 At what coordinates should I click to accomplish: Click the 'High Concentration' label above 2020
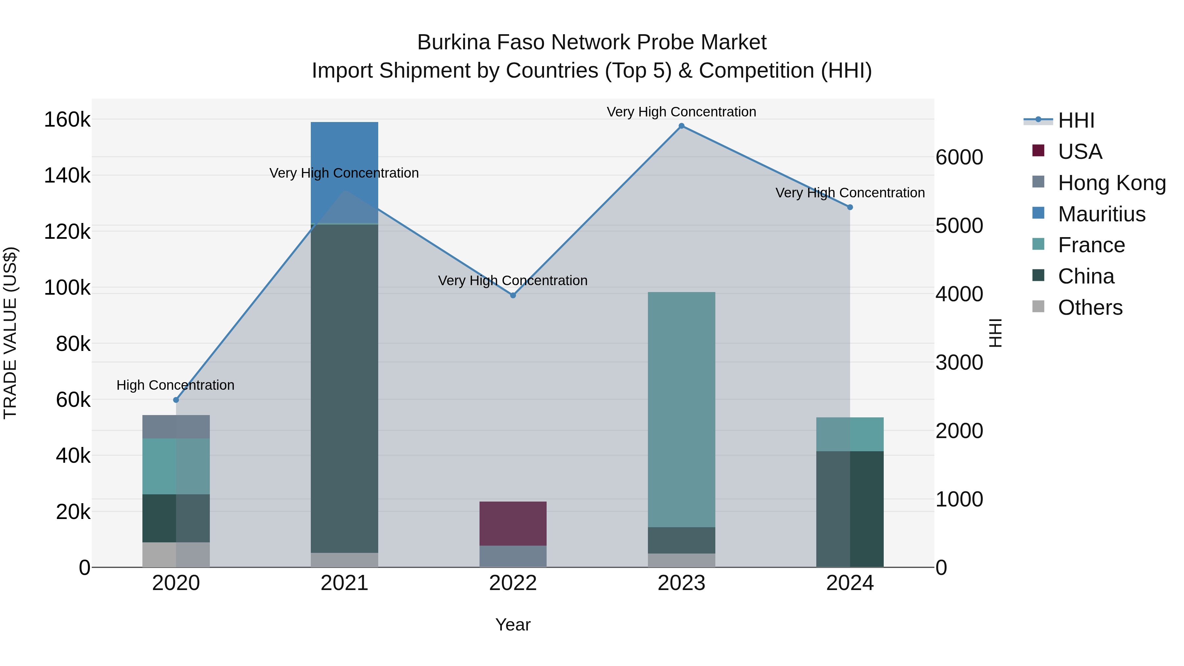pos(176,385)
